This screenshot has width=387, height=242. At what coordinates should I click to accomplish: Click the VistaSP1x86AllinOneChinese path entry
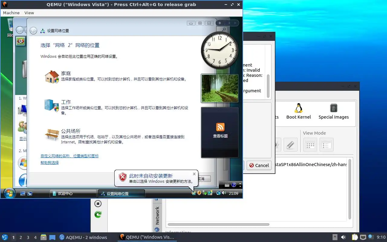[311, 165]
